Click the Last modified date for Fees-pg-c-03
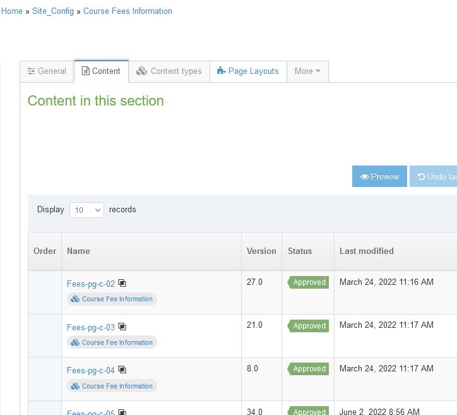The height and width of the screenshot is (415, 457). [x=386, y=325]
